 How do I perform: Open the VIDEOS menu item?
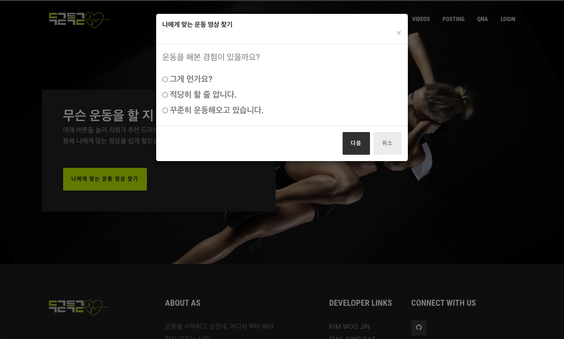pos(421,19)
